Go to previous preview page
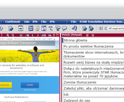Image resolution: width=124 pixels, height=102 pixels. click(33, 35)
